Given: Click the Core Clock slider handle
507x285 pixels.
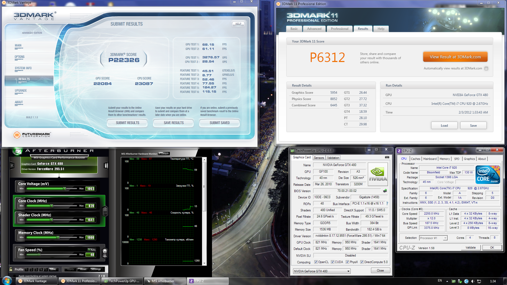Looking at the screenshot, I should [x=52, y=206].
